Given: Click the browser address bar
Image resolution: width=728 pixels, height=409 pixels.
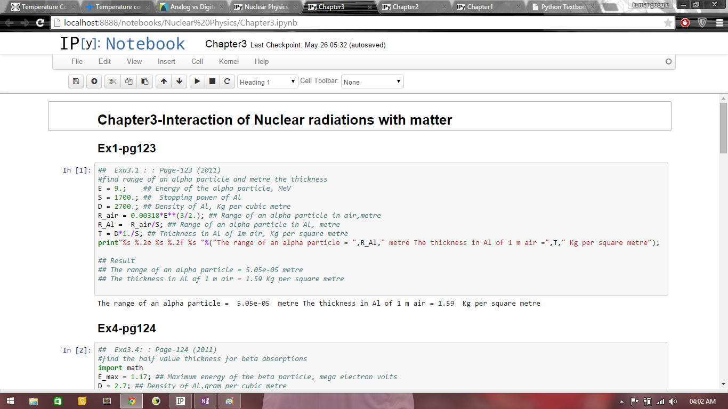Looking at the screenshot, I should [352, 23].
